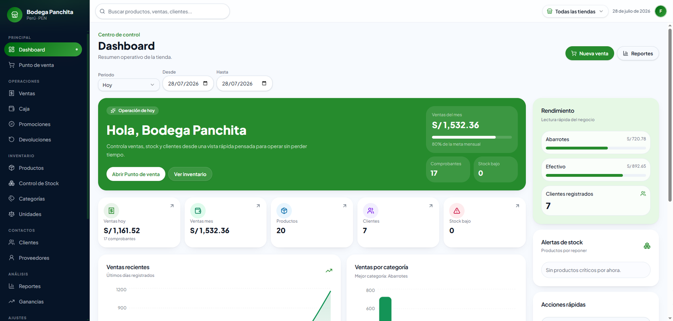The image size is (673, 321).
Task: Open the Todas las tiendas store selector
Action: [575, 11]
